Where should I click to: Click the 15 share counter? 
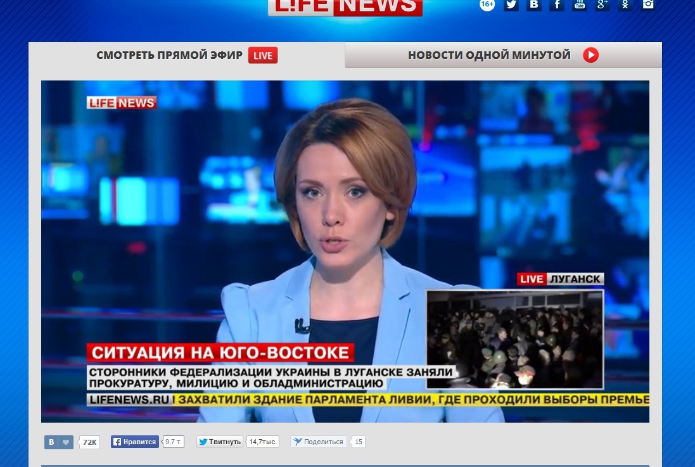coord(359,442)
